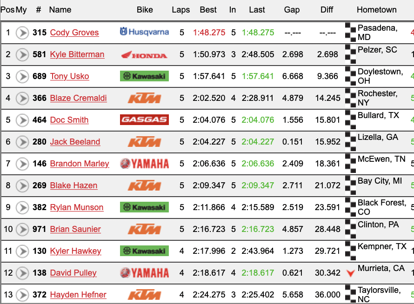Select the GasGas logo beside Doc Smith
Screen dimensions: 414x304
click(x=145, y=119)
